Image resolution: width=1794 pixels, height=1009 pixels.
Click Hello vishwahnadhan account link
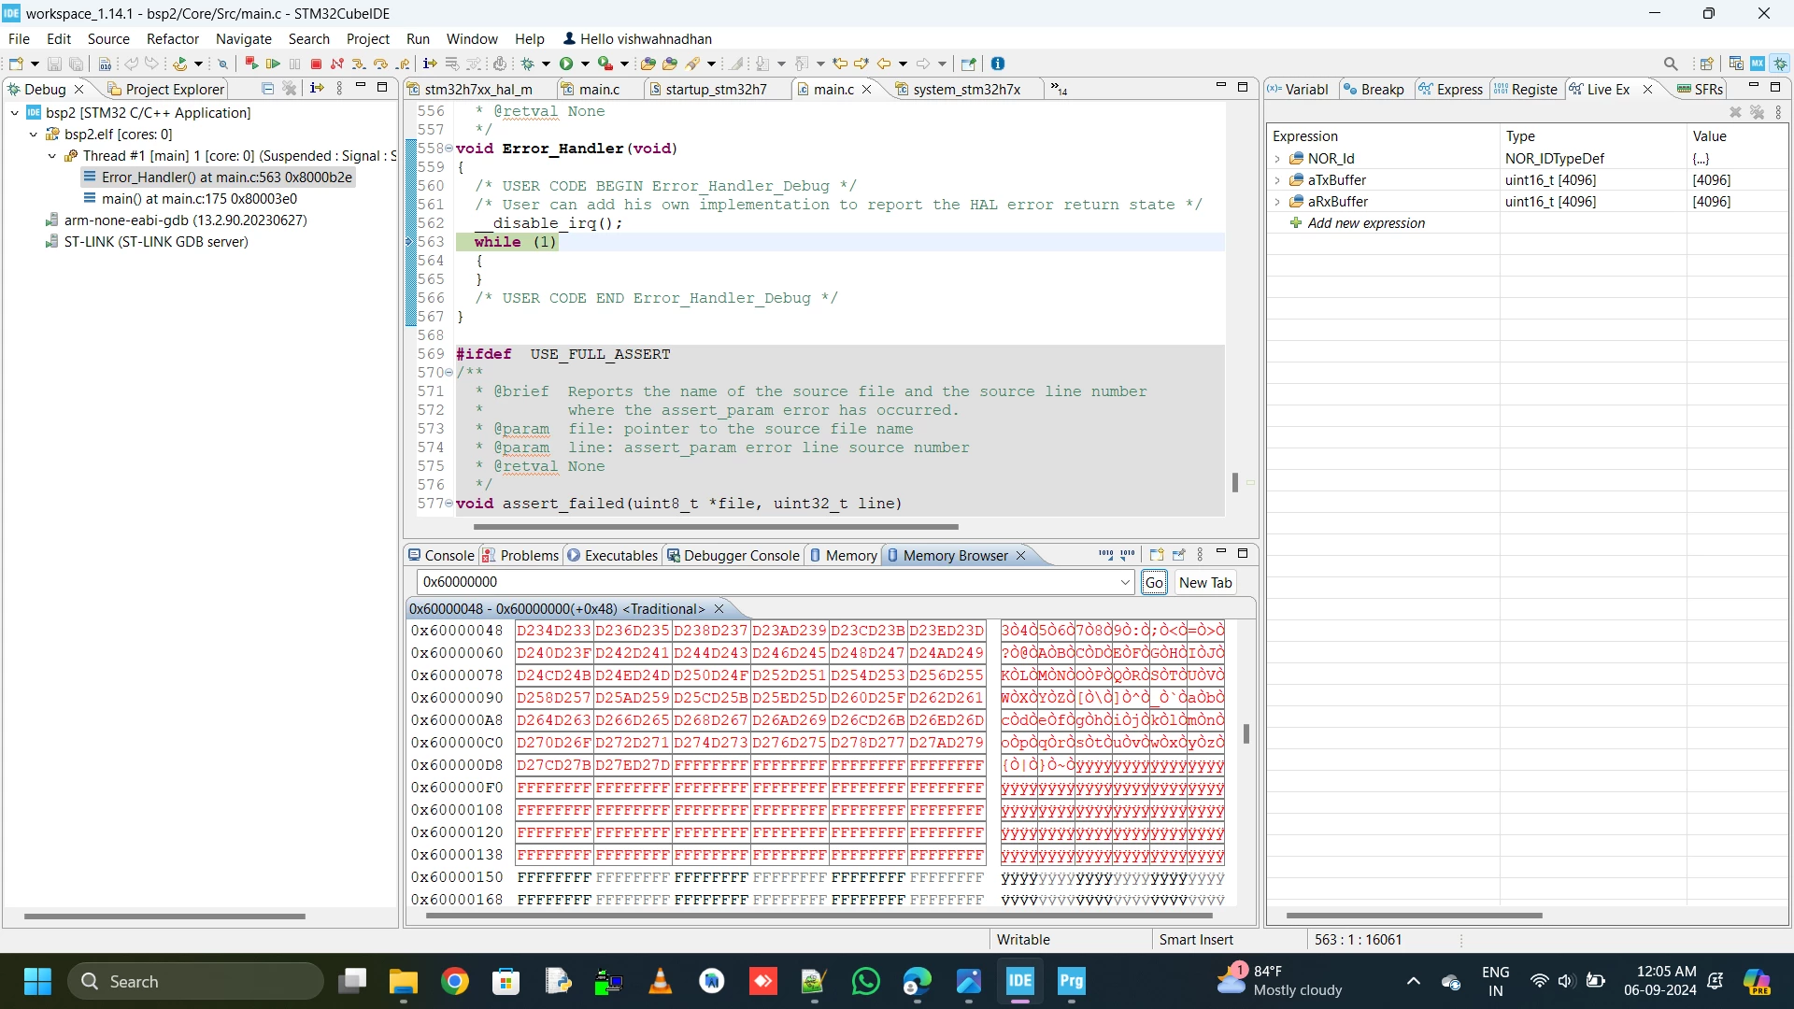pos(637,38)
